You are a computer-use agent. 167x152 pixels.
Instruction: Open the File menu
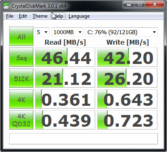point(10,16)
